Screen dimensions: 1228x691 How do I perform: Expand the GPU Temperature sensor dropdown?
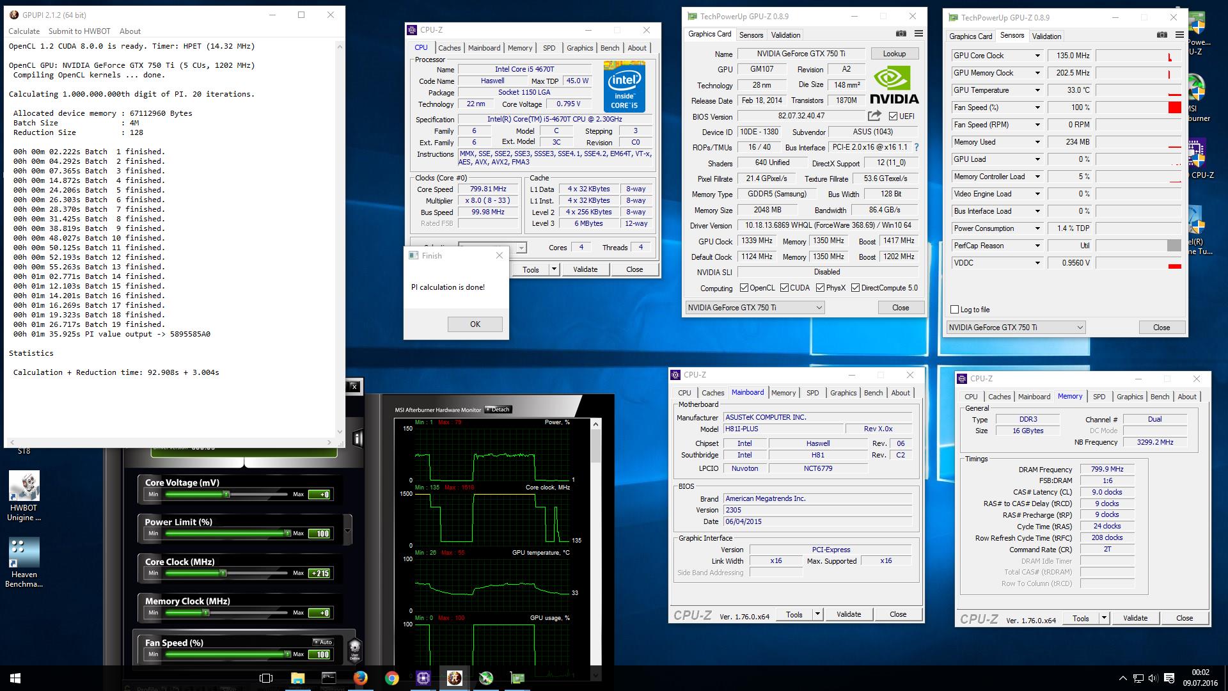click(1037, 90)
